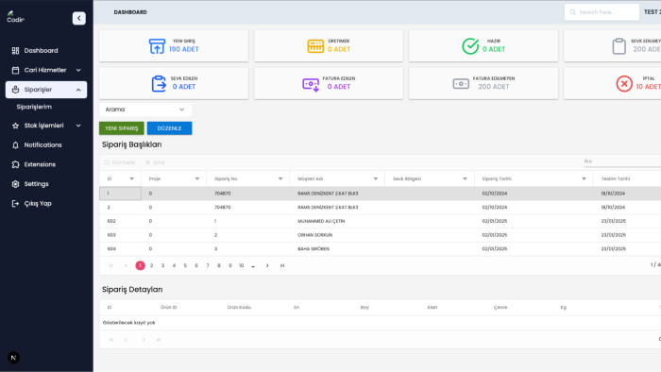Click the Codin logo
The image size is (661, 372).
[x=16, y=17]
